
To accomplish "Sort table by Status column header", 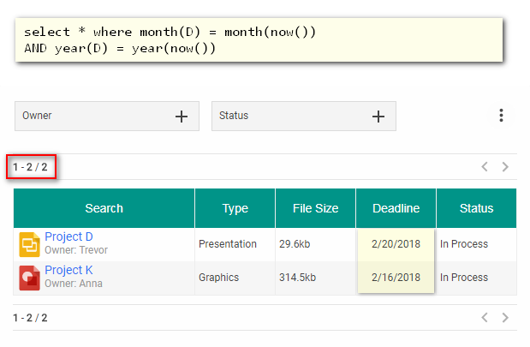I will [x=476, y=208].
